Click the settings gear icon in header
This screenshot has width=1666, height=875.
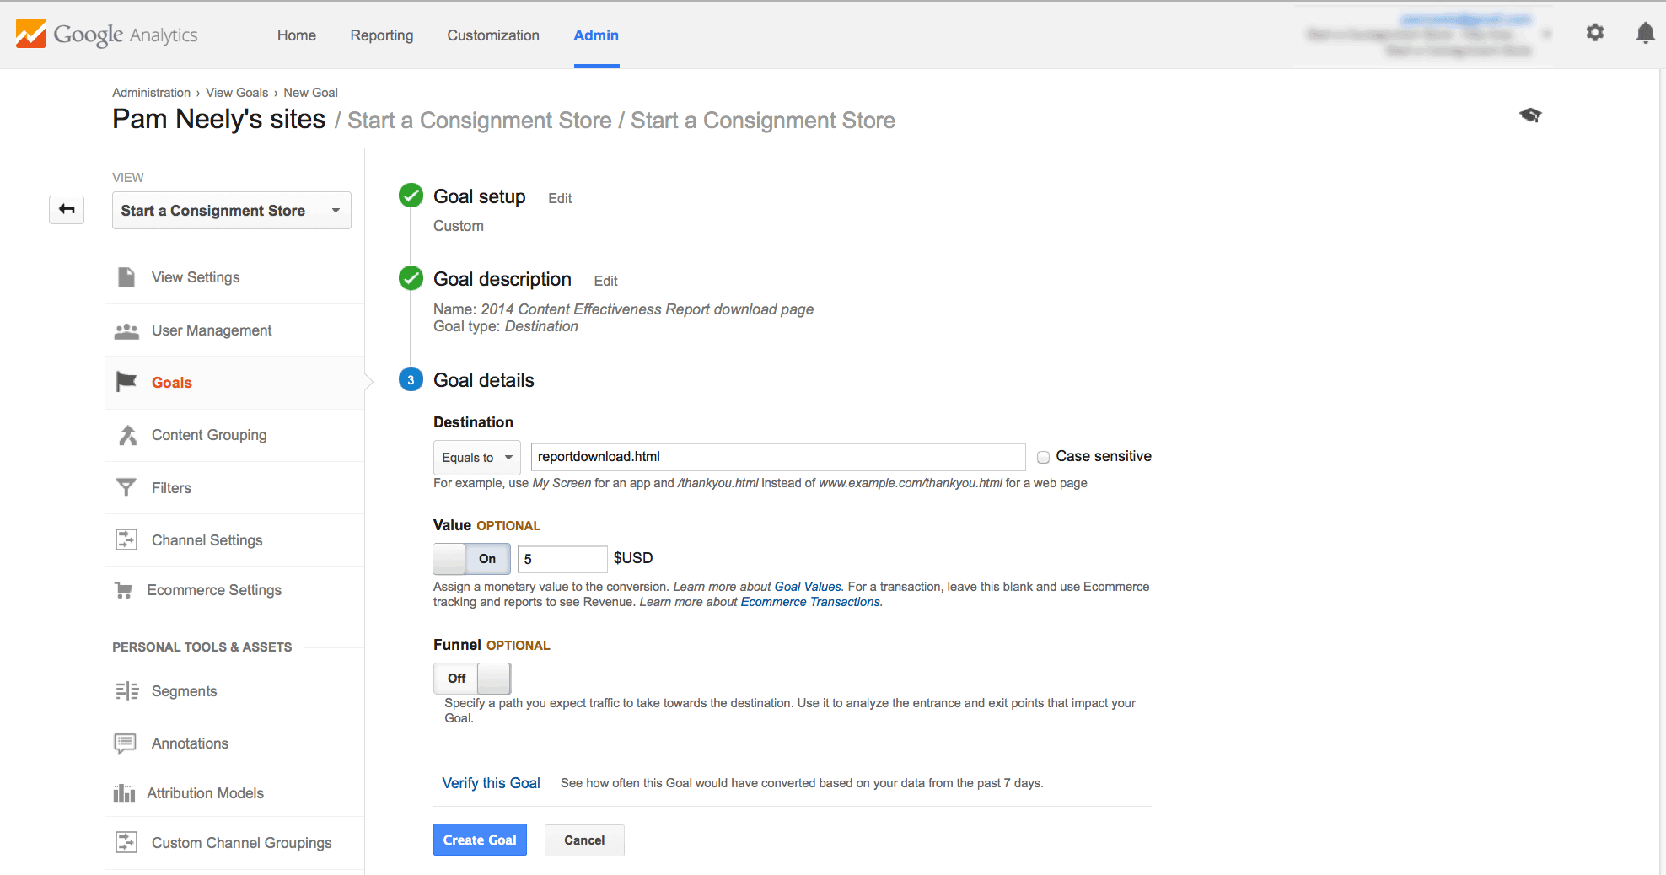pyautogui.click(x=1594, y=33)
